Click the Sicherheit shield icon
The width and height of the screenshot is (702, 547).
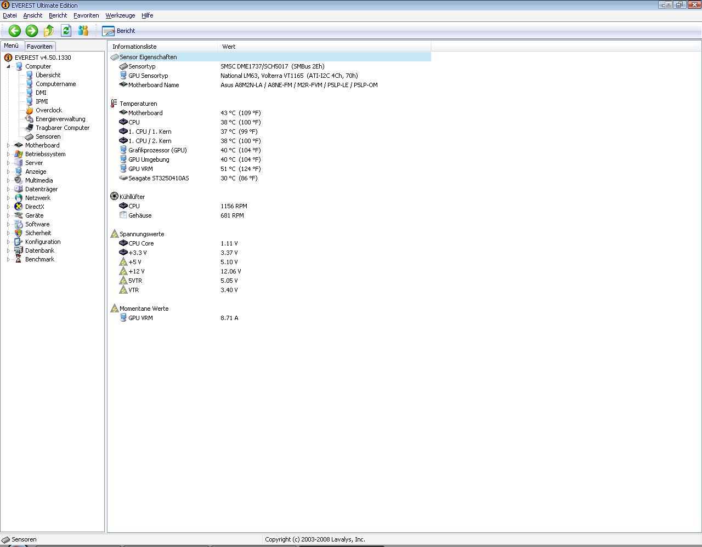19,233
